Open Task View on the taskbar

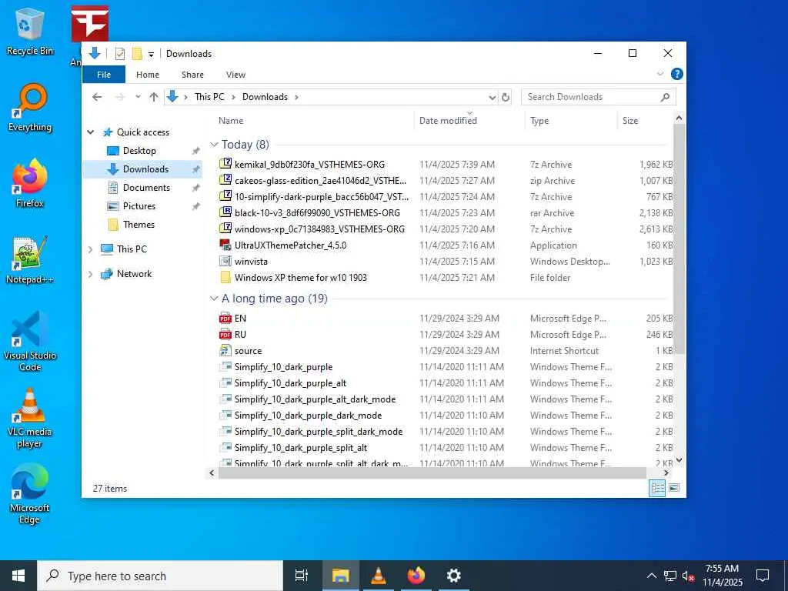coord(302,576)
